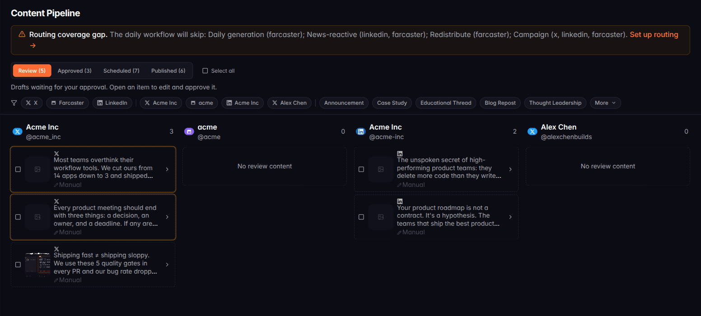701x316 pixels.
Task: Click Manual pencil icon on 'Most teams overthink' card
Action: pos(56,185)
